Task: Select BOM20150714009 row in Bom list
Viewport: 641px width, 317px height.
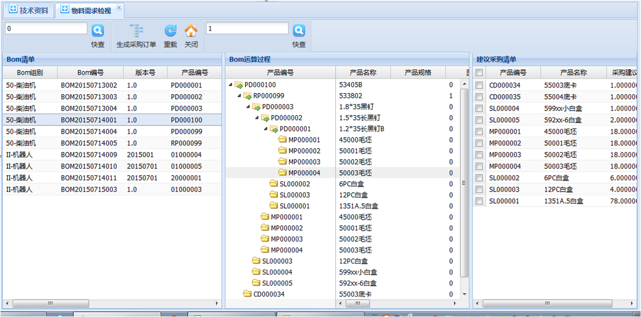Action: (89, 155)
